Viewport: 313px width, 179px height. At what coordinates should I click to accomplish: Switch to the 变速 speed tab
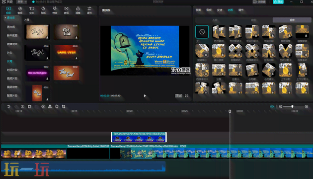(220, 10)
